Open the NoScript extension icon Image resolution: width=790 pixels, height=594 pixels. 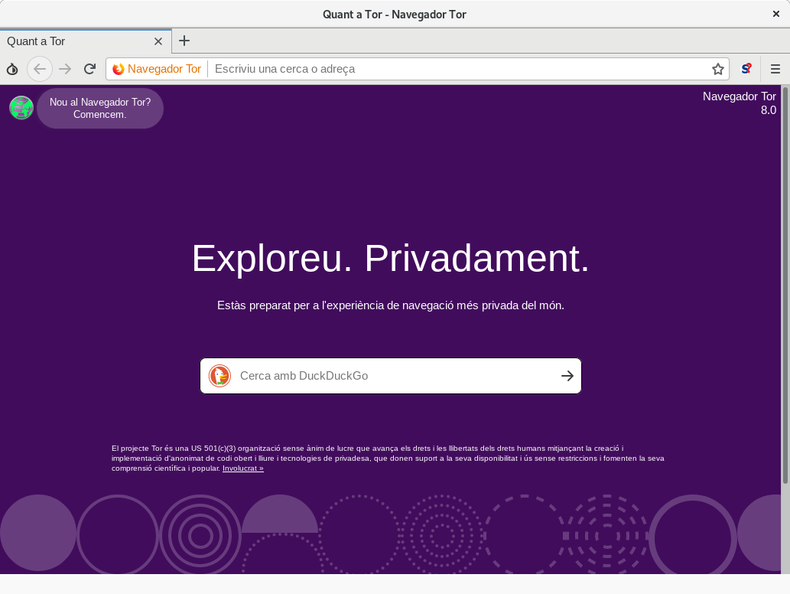746,69
